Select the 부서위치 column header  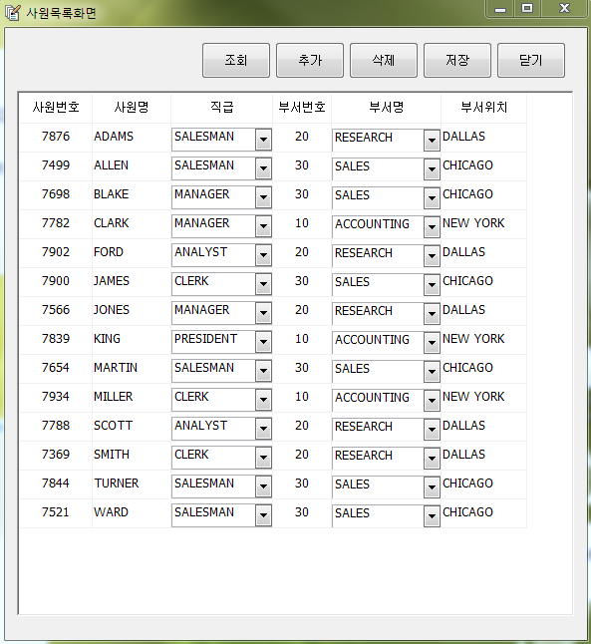[483, 108]
